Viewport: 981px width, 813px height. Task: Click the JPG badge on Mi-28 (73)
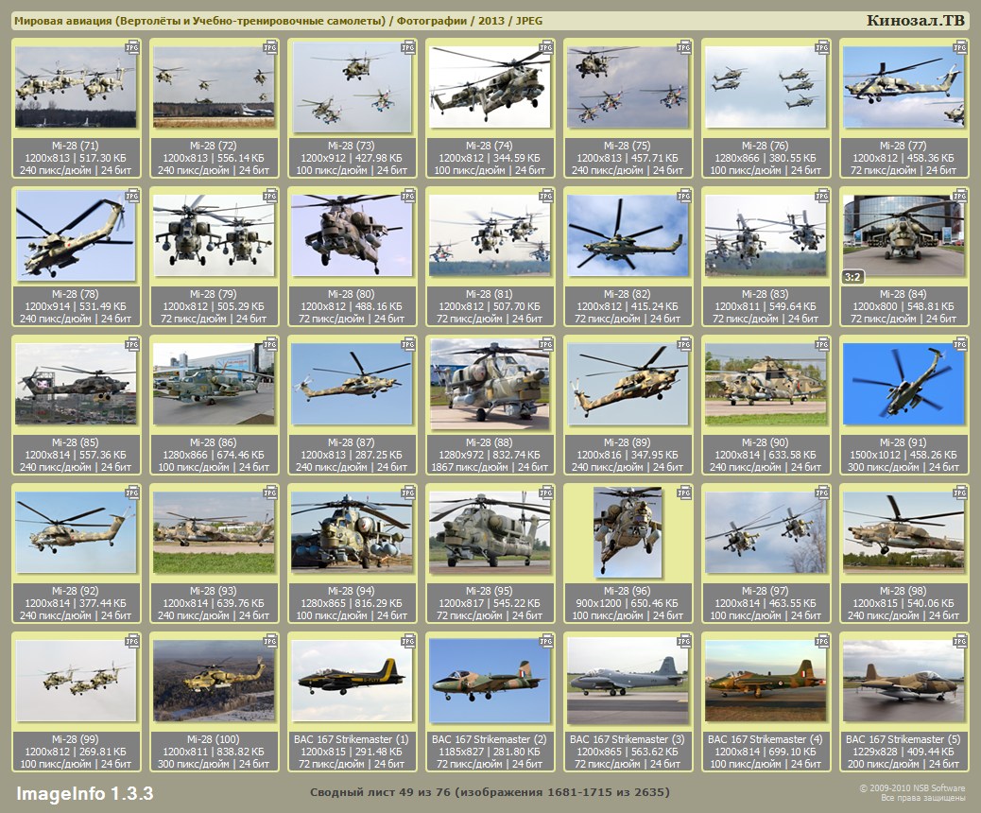click(408, 47)
